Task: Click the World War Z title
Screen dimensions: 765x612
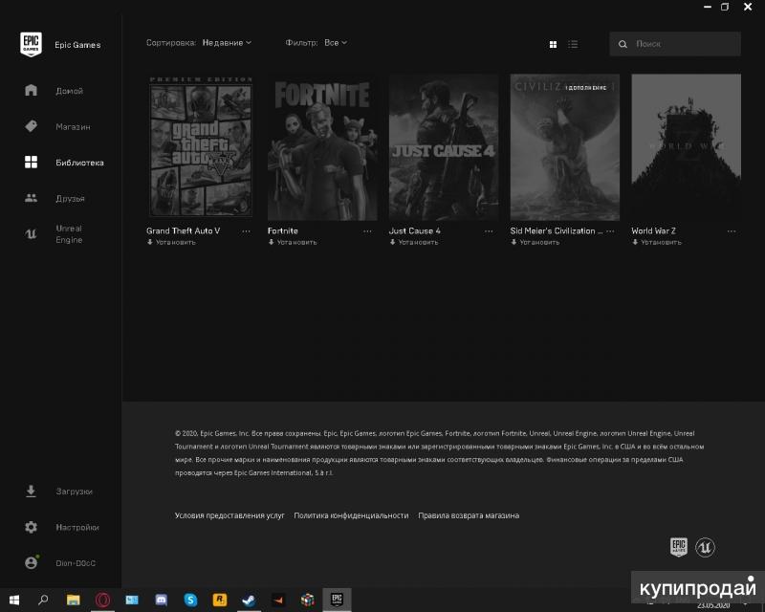Action: click(654, 230)
